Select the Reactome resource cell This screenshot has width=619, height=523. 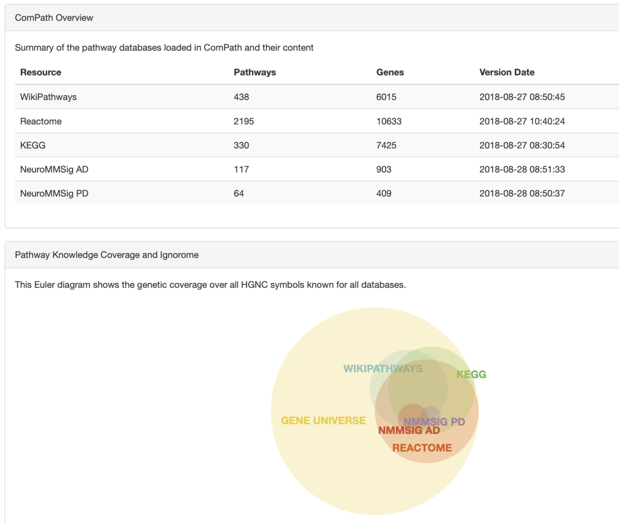coord(41,121)
